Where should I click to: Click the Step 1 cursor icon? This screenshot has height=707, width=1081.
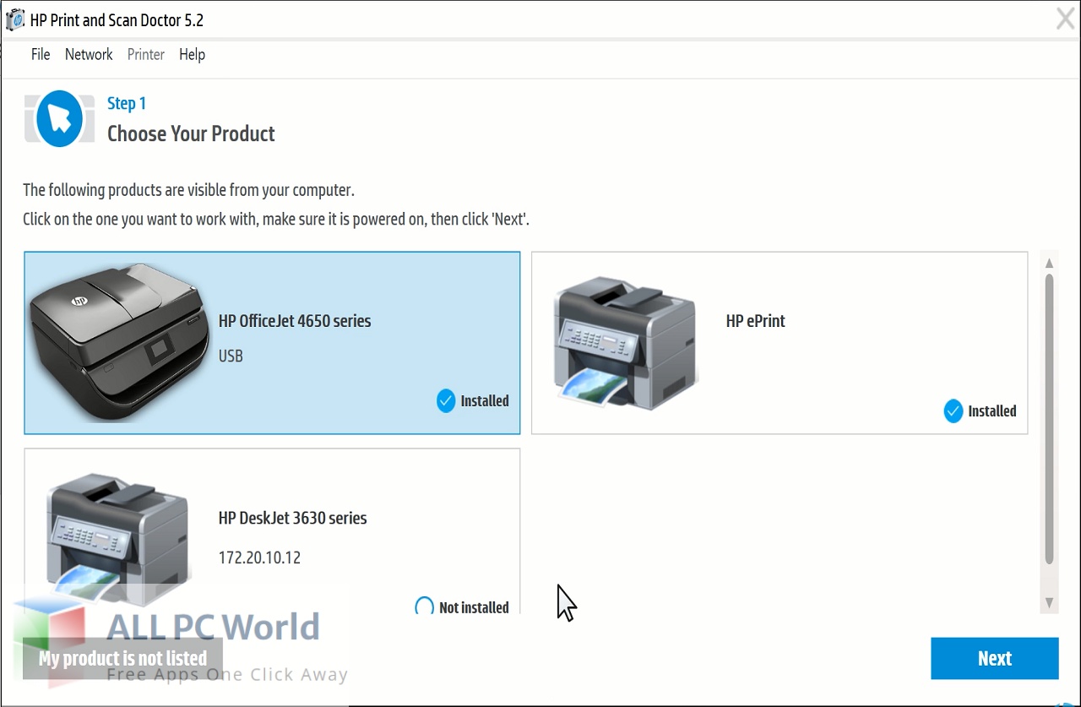click(59, 119)
